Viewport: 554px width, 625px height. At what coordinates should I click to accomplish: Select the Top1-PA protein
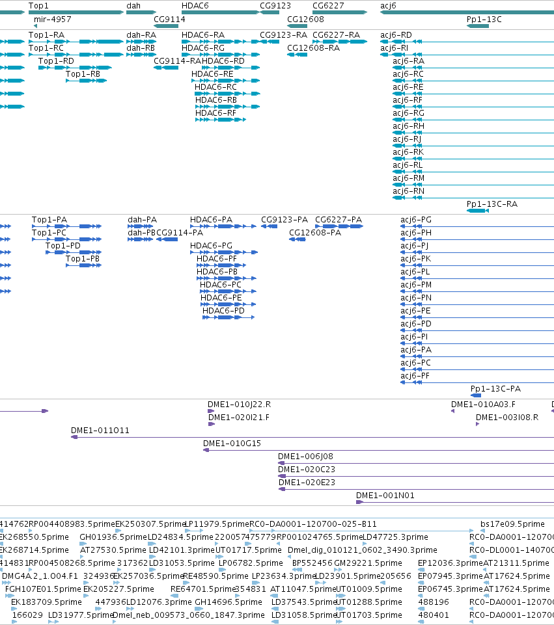click(x=66, y=226)
